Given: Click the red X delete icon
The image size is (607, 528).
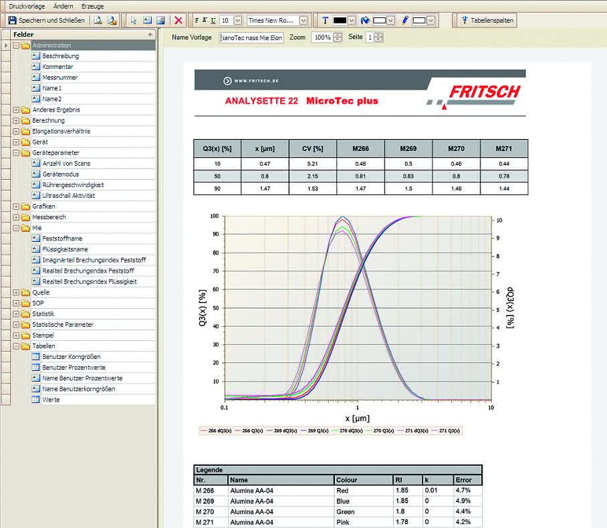Looking at the screenshot, I should pyautogui.click(x=178, y=20).
